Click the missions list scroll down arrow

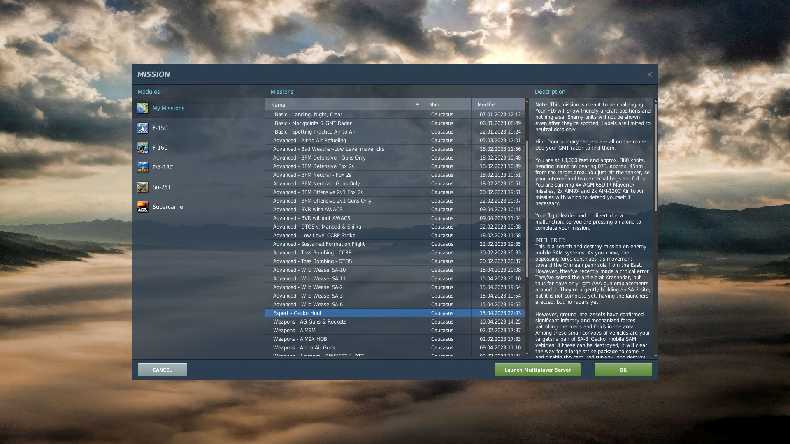tap(527, 354)
